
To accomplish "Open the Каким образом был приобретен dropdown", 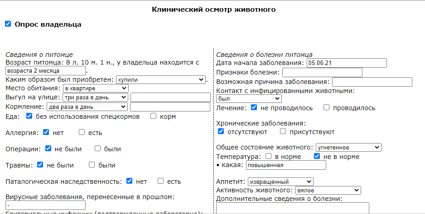I will [161, 79].
